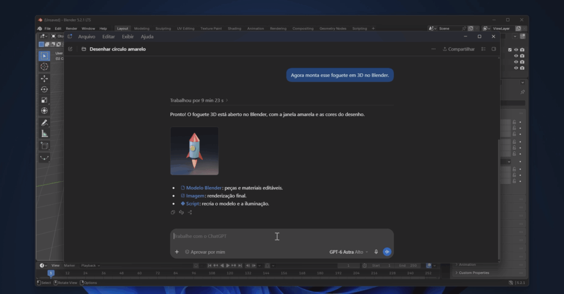Click the plus attach button in prompt box
The height and width of the screenshot is (294, 564).
(177, 252)
